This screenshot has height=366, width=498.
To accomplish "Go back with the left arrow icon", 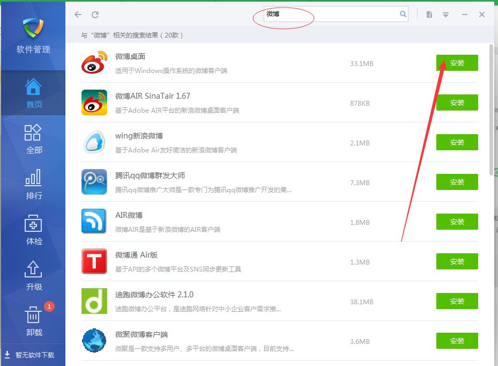I will point(78,14).
